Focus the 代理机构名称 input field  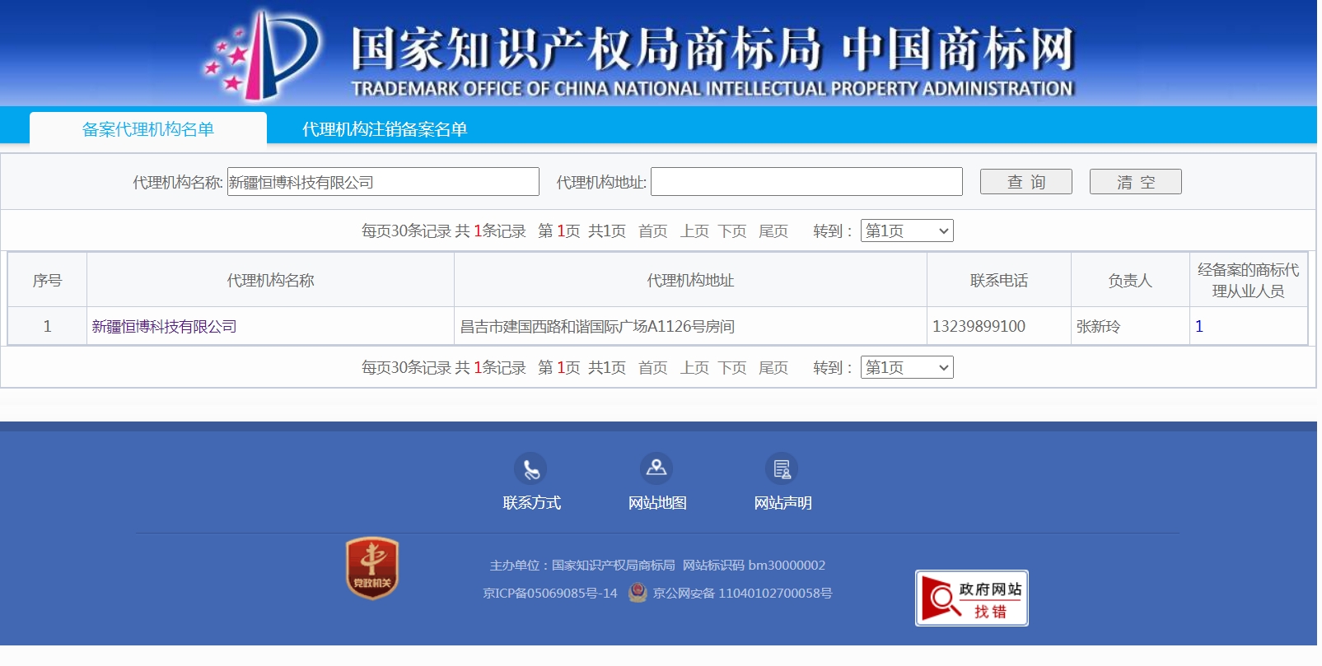pyautogui.click(x=383, y=182)
